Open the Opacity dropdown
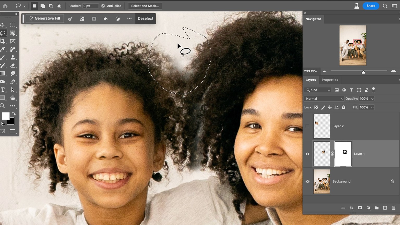Viewport: 400px width, 225px height. (x=372, y=99)
